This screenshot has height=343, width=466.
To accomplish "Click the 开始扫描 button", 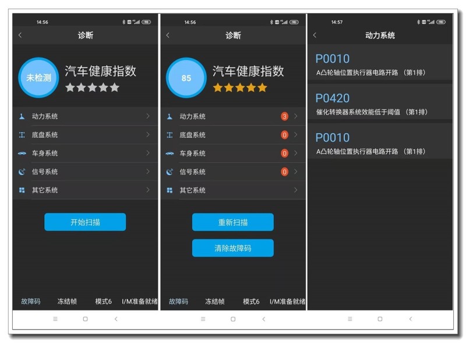I will [x=85, y=222].
